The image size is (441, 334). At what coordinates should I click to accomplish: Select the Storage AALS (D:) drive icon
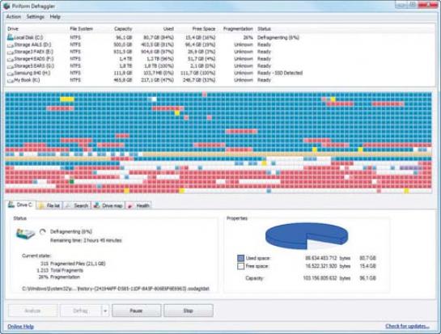[x=11, y=44]
